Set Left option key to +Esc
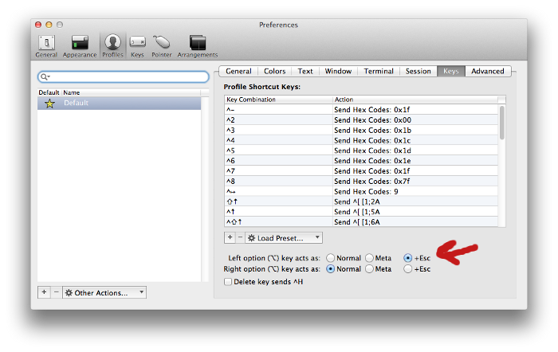558x352 pixels. click(x=408, y=258)
